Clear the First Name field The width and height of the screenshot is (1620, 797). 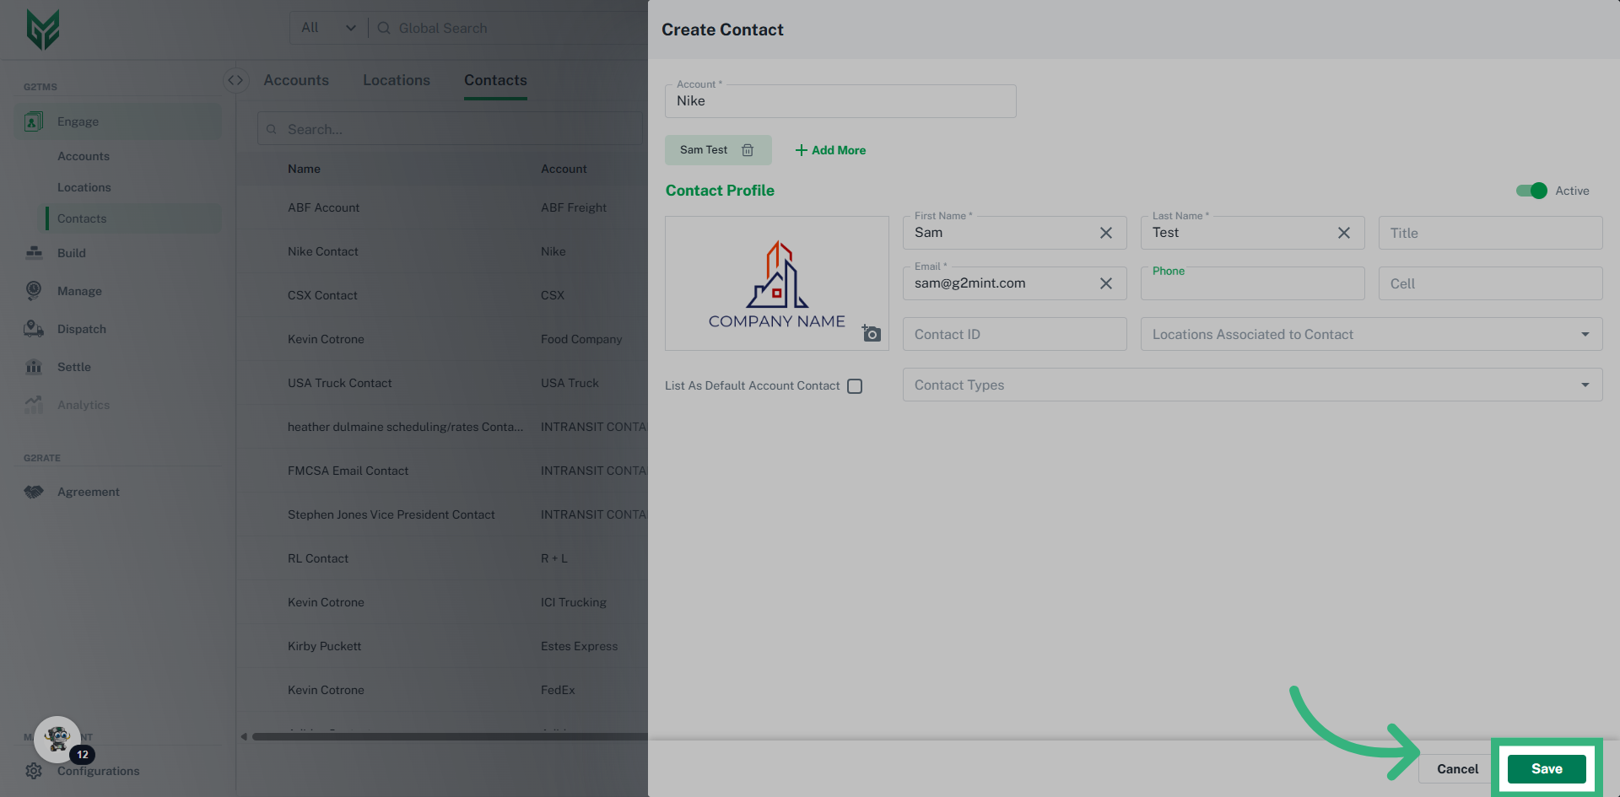tap(1105, 233)
